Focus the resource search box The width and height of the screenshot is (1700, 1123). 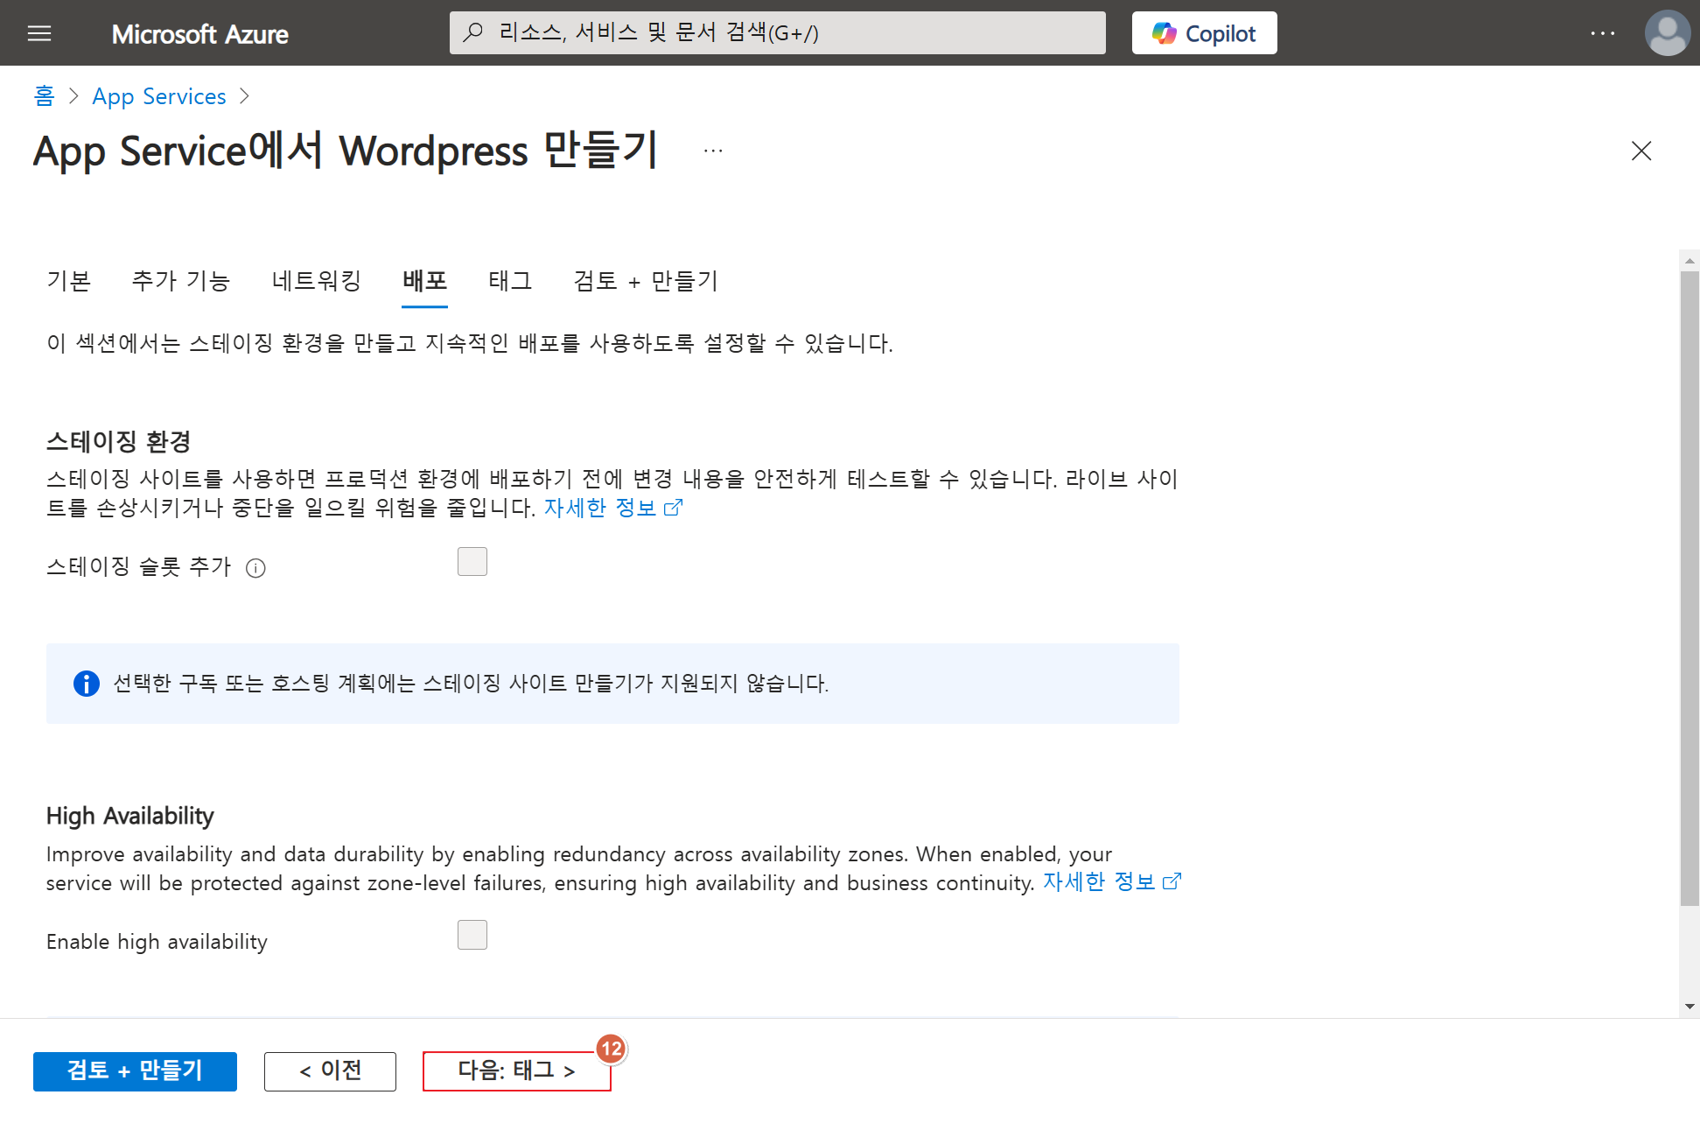tap(777, 33)
